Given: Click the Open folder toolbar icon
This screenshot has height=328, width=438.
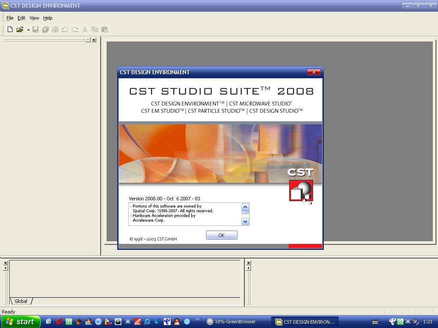Looking at the screenshot, I should (20, 29).
